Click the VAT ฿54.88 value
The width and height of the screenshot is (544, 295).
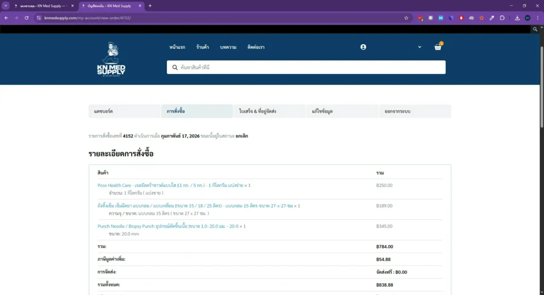point(384,259)
